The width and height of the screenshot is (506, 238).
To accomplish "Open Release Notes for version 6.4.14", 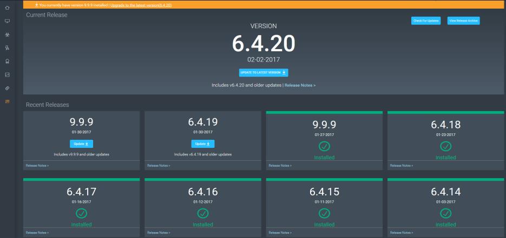I will click(401, 233).
